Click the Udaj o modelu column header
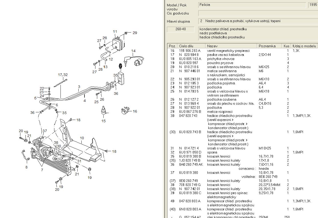The height and width of the screenshot is (218, 318). (304, 46)
